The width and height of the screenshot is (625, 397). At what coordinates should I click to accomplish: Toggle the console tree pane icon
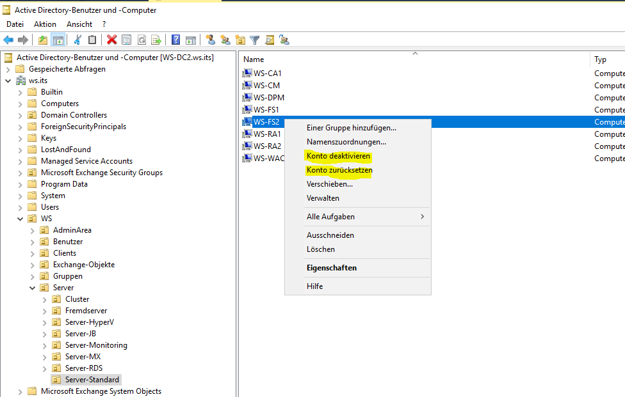point(58,40)
